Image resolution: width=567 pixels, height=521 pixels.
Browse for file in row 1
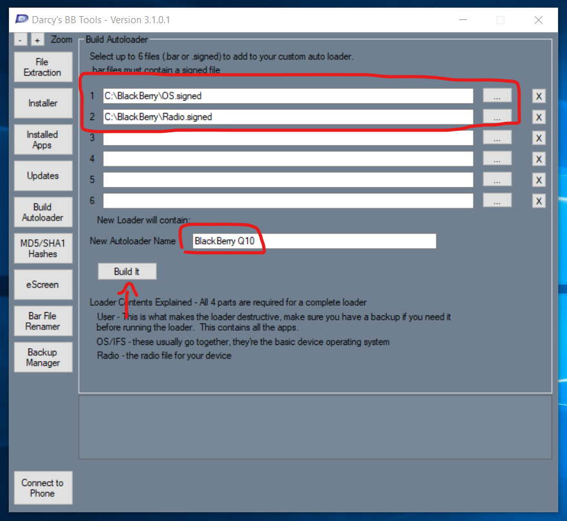[497, 95]
